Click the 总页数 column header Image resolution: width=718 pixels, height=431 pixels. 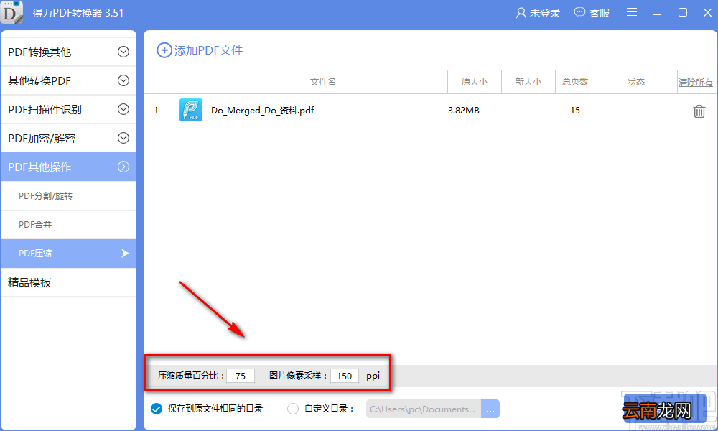[x=575, y=81]
